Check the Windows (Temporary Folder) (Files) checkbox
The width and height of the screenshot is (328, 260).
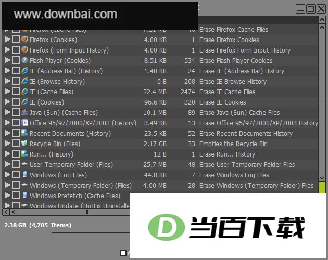tap(16, 185)
